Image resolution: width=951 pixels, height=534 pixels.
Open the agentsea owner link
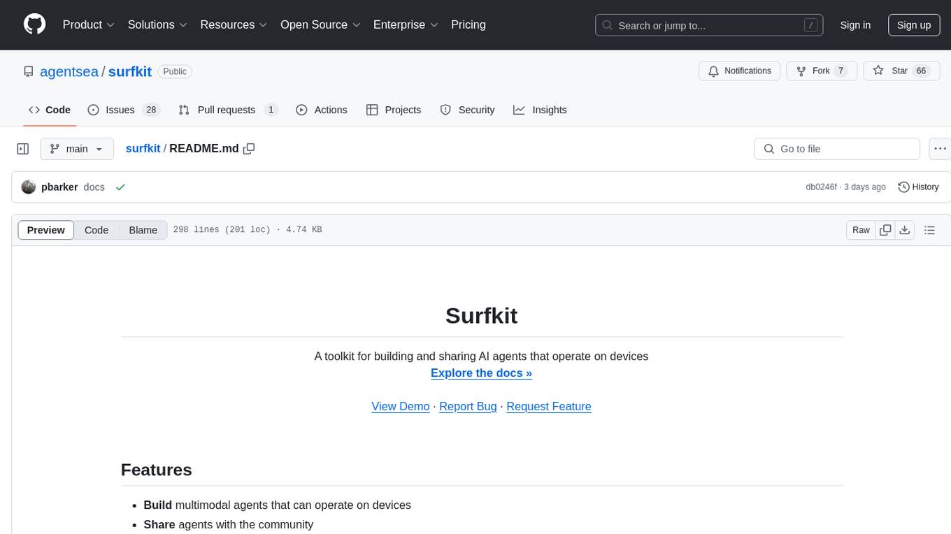69,71
